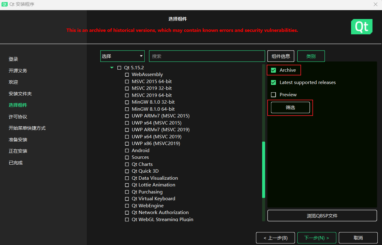Check Qt Network Authorization box
The height and width of the screenshot is (245, 382).
127,212
